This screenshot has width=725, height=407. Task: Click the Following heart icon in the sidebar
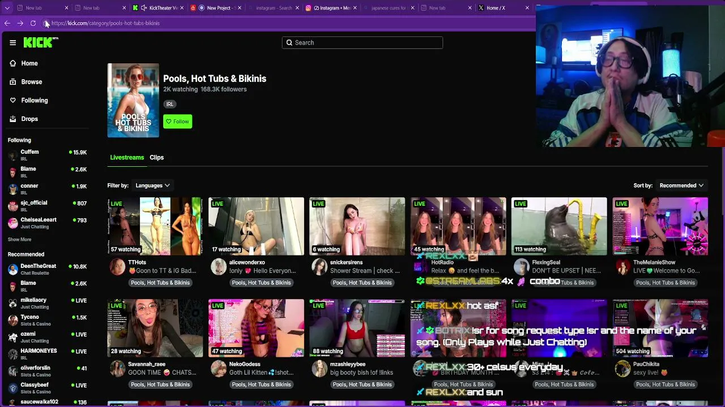point(12,101)
